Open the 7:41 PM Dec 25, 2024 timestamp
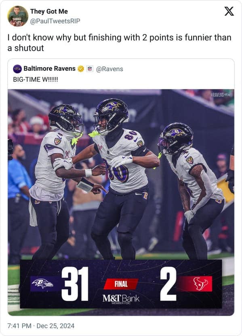The image size is (242, 336). [41, 326]
